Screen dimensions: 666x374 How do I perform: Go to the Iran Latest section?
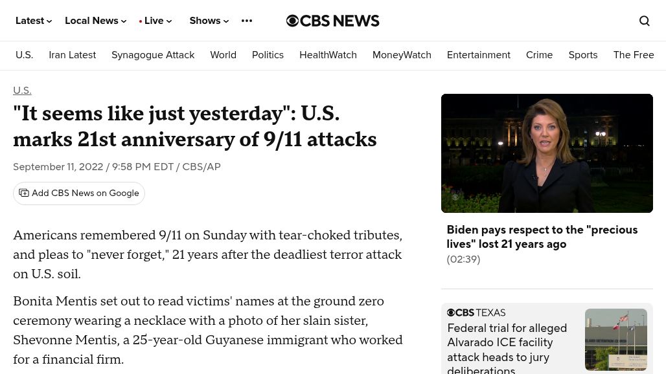click(72, 55)
